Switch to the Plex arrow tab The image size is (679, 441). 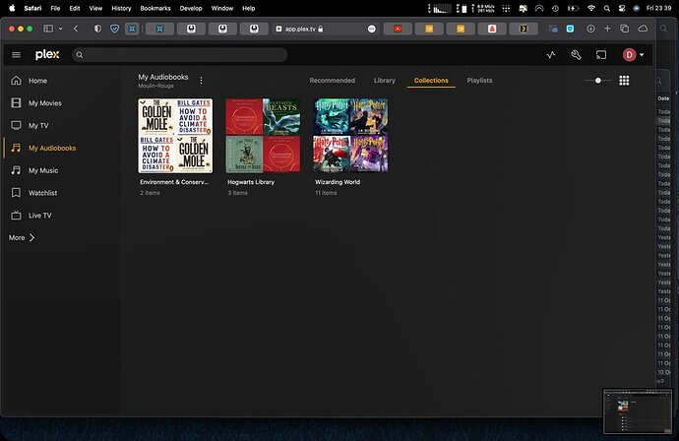point(524,29)
